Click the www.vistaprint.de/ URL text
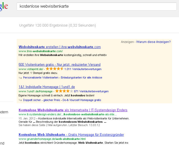Image resolution: width=179 pixels, height=145 pixels. pyautogui.click(x=31, y=69)
